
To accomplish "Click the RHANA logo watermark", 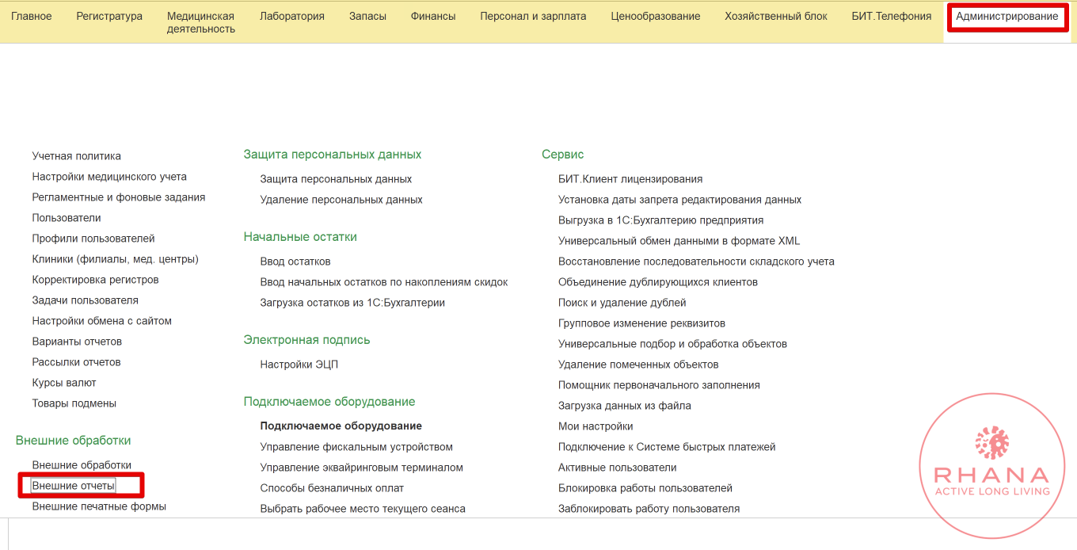I will (x=991, y=475).
